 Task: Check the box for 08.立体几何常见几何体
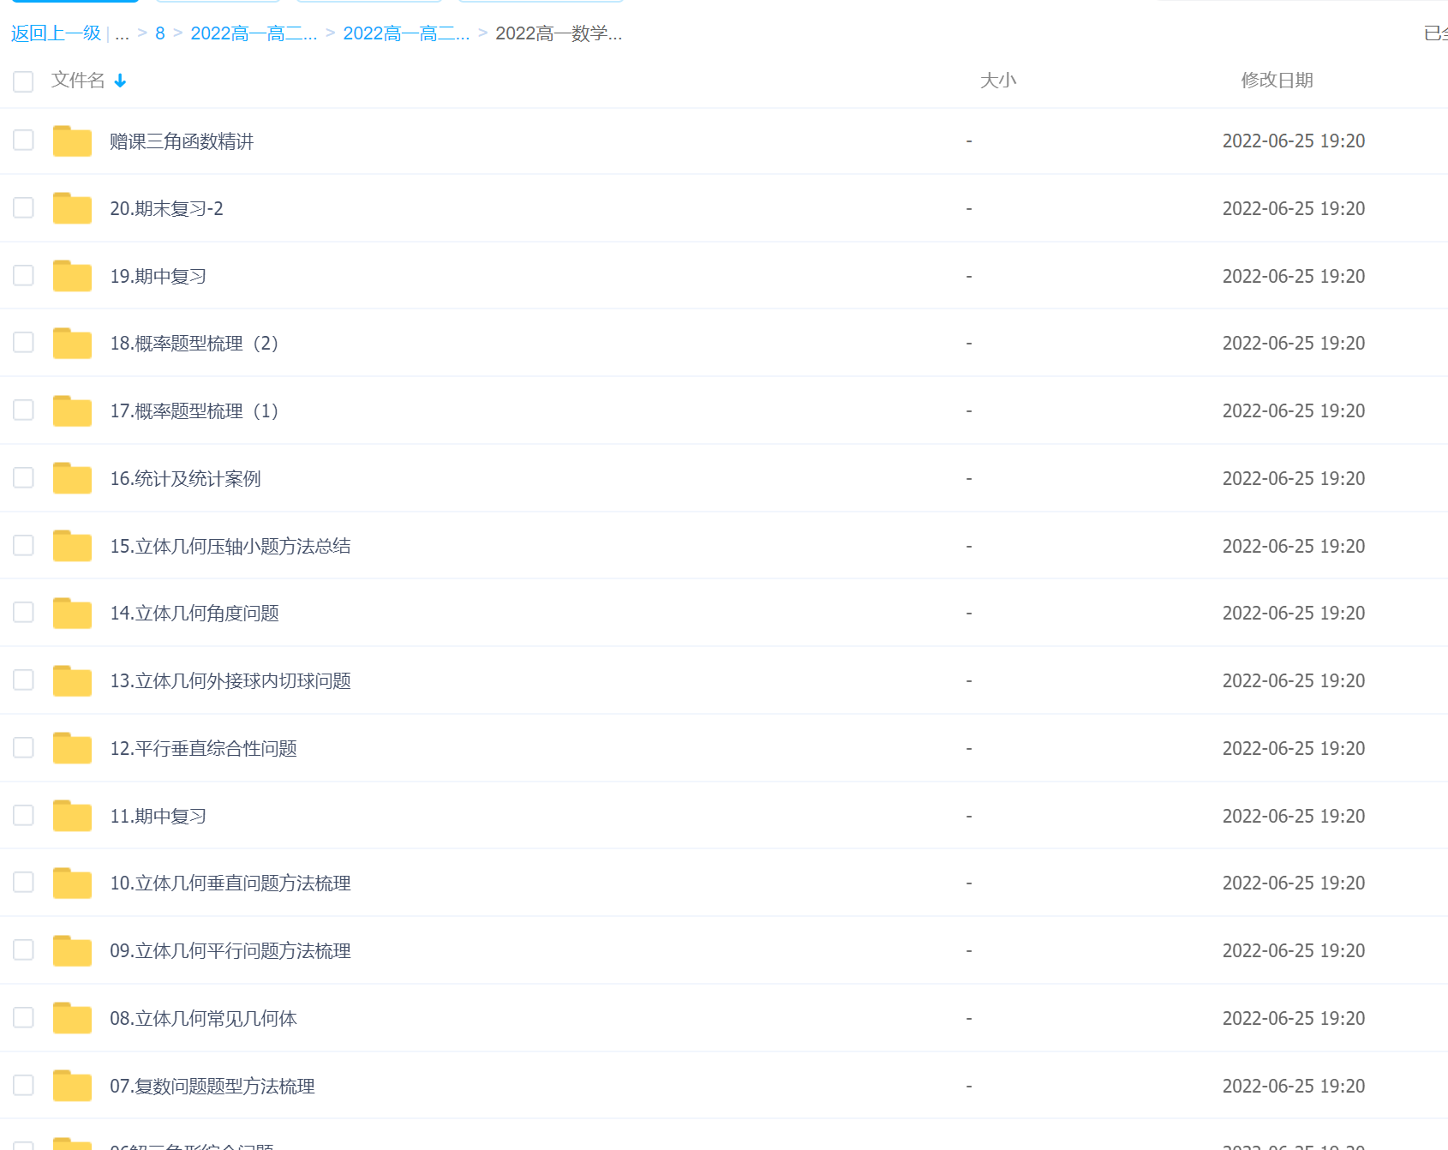23,1017
